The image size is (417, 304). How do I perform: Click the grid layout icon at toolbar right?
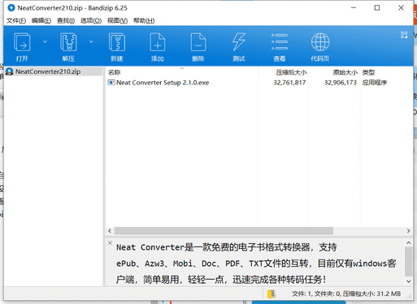404,35
